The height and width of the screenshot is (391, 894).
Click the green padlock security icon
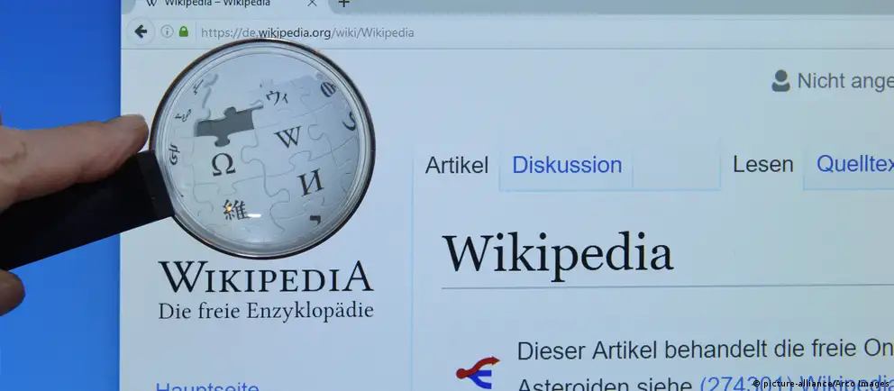[x=184, y=32]
